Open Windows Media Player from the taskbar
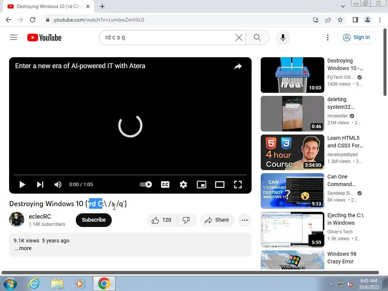This screenshot has width=388, height=291. pyautogui.click(x=80, y=283)
